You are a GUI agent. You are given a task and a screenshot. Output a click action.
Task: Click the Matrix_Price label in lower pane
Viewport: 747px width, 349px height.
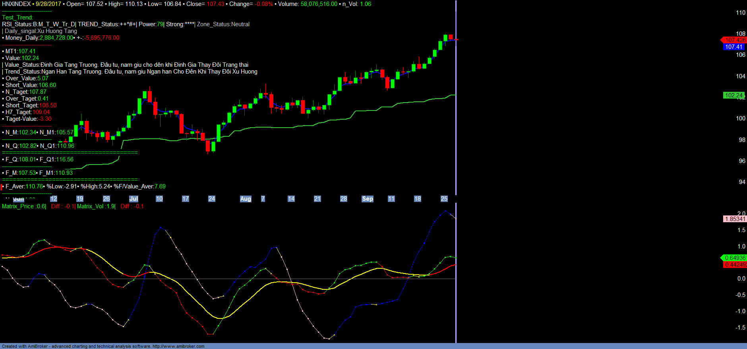(18, 206)
